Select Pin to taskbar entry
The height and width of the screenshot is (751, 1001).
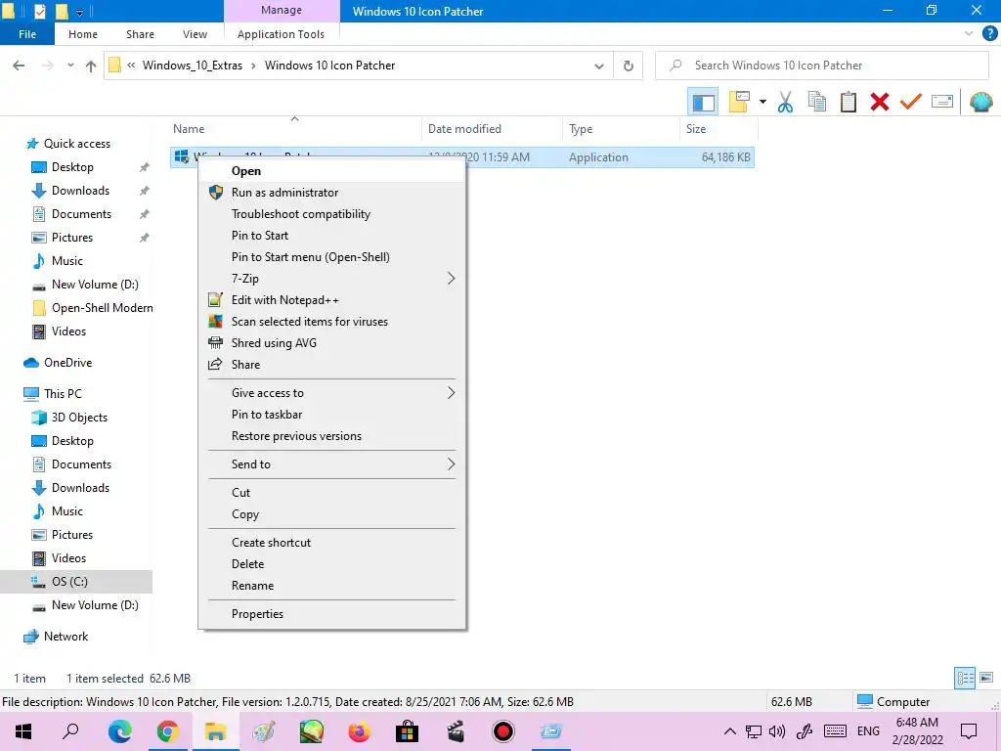331,415
